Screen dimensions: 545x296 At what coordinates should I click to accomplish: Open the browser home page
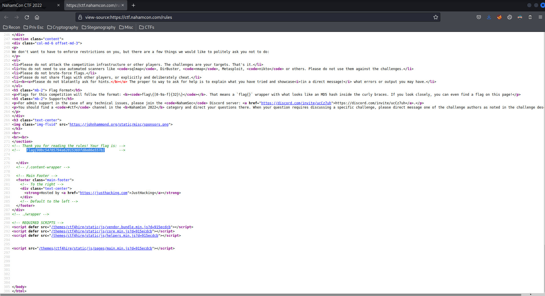click(37, 17)
